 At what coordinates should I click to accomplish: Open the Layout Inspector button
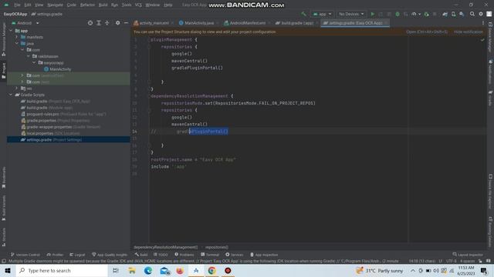[468, 255]
